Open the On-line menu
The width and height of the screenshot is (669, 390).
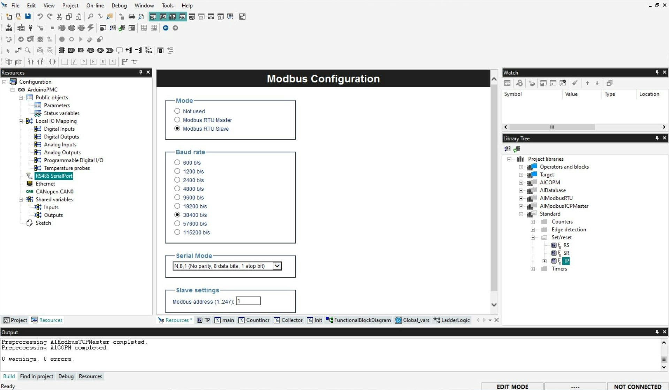point(95,6)
